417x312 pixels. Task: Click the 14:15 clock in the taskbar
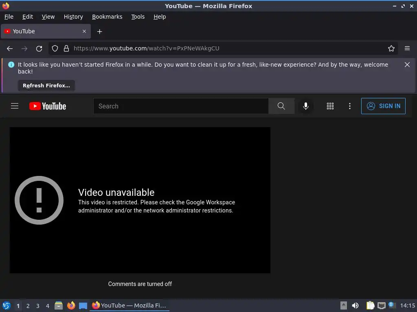[407, 305]
